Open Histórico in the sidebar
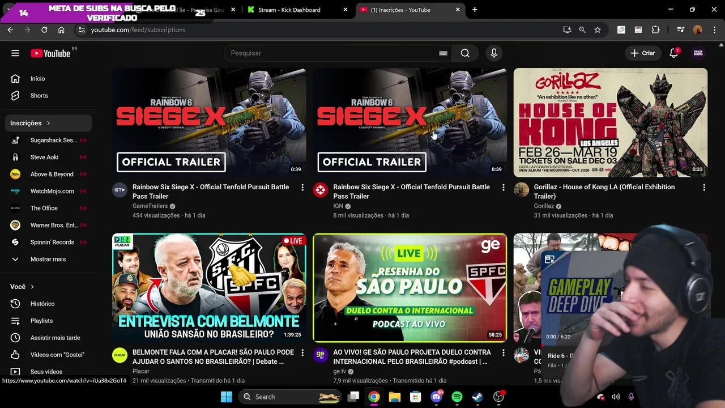The width and height of the screenshot is (725, 408). (49, 304)
